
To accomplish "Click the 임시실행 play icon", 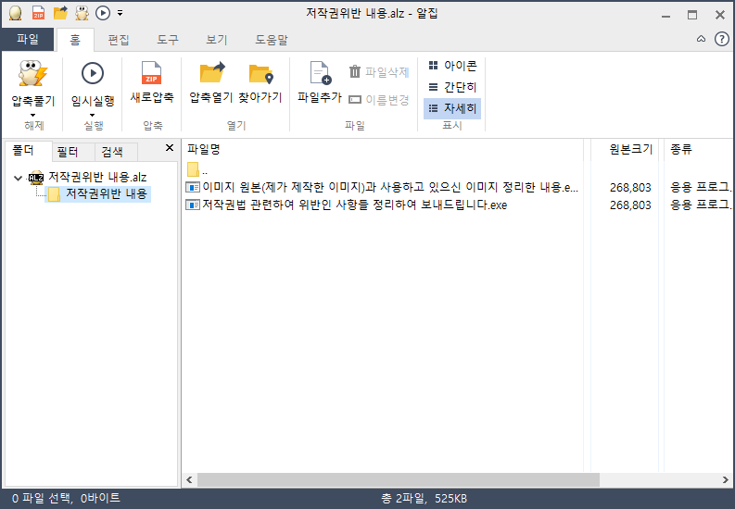I will coord(93,73).
